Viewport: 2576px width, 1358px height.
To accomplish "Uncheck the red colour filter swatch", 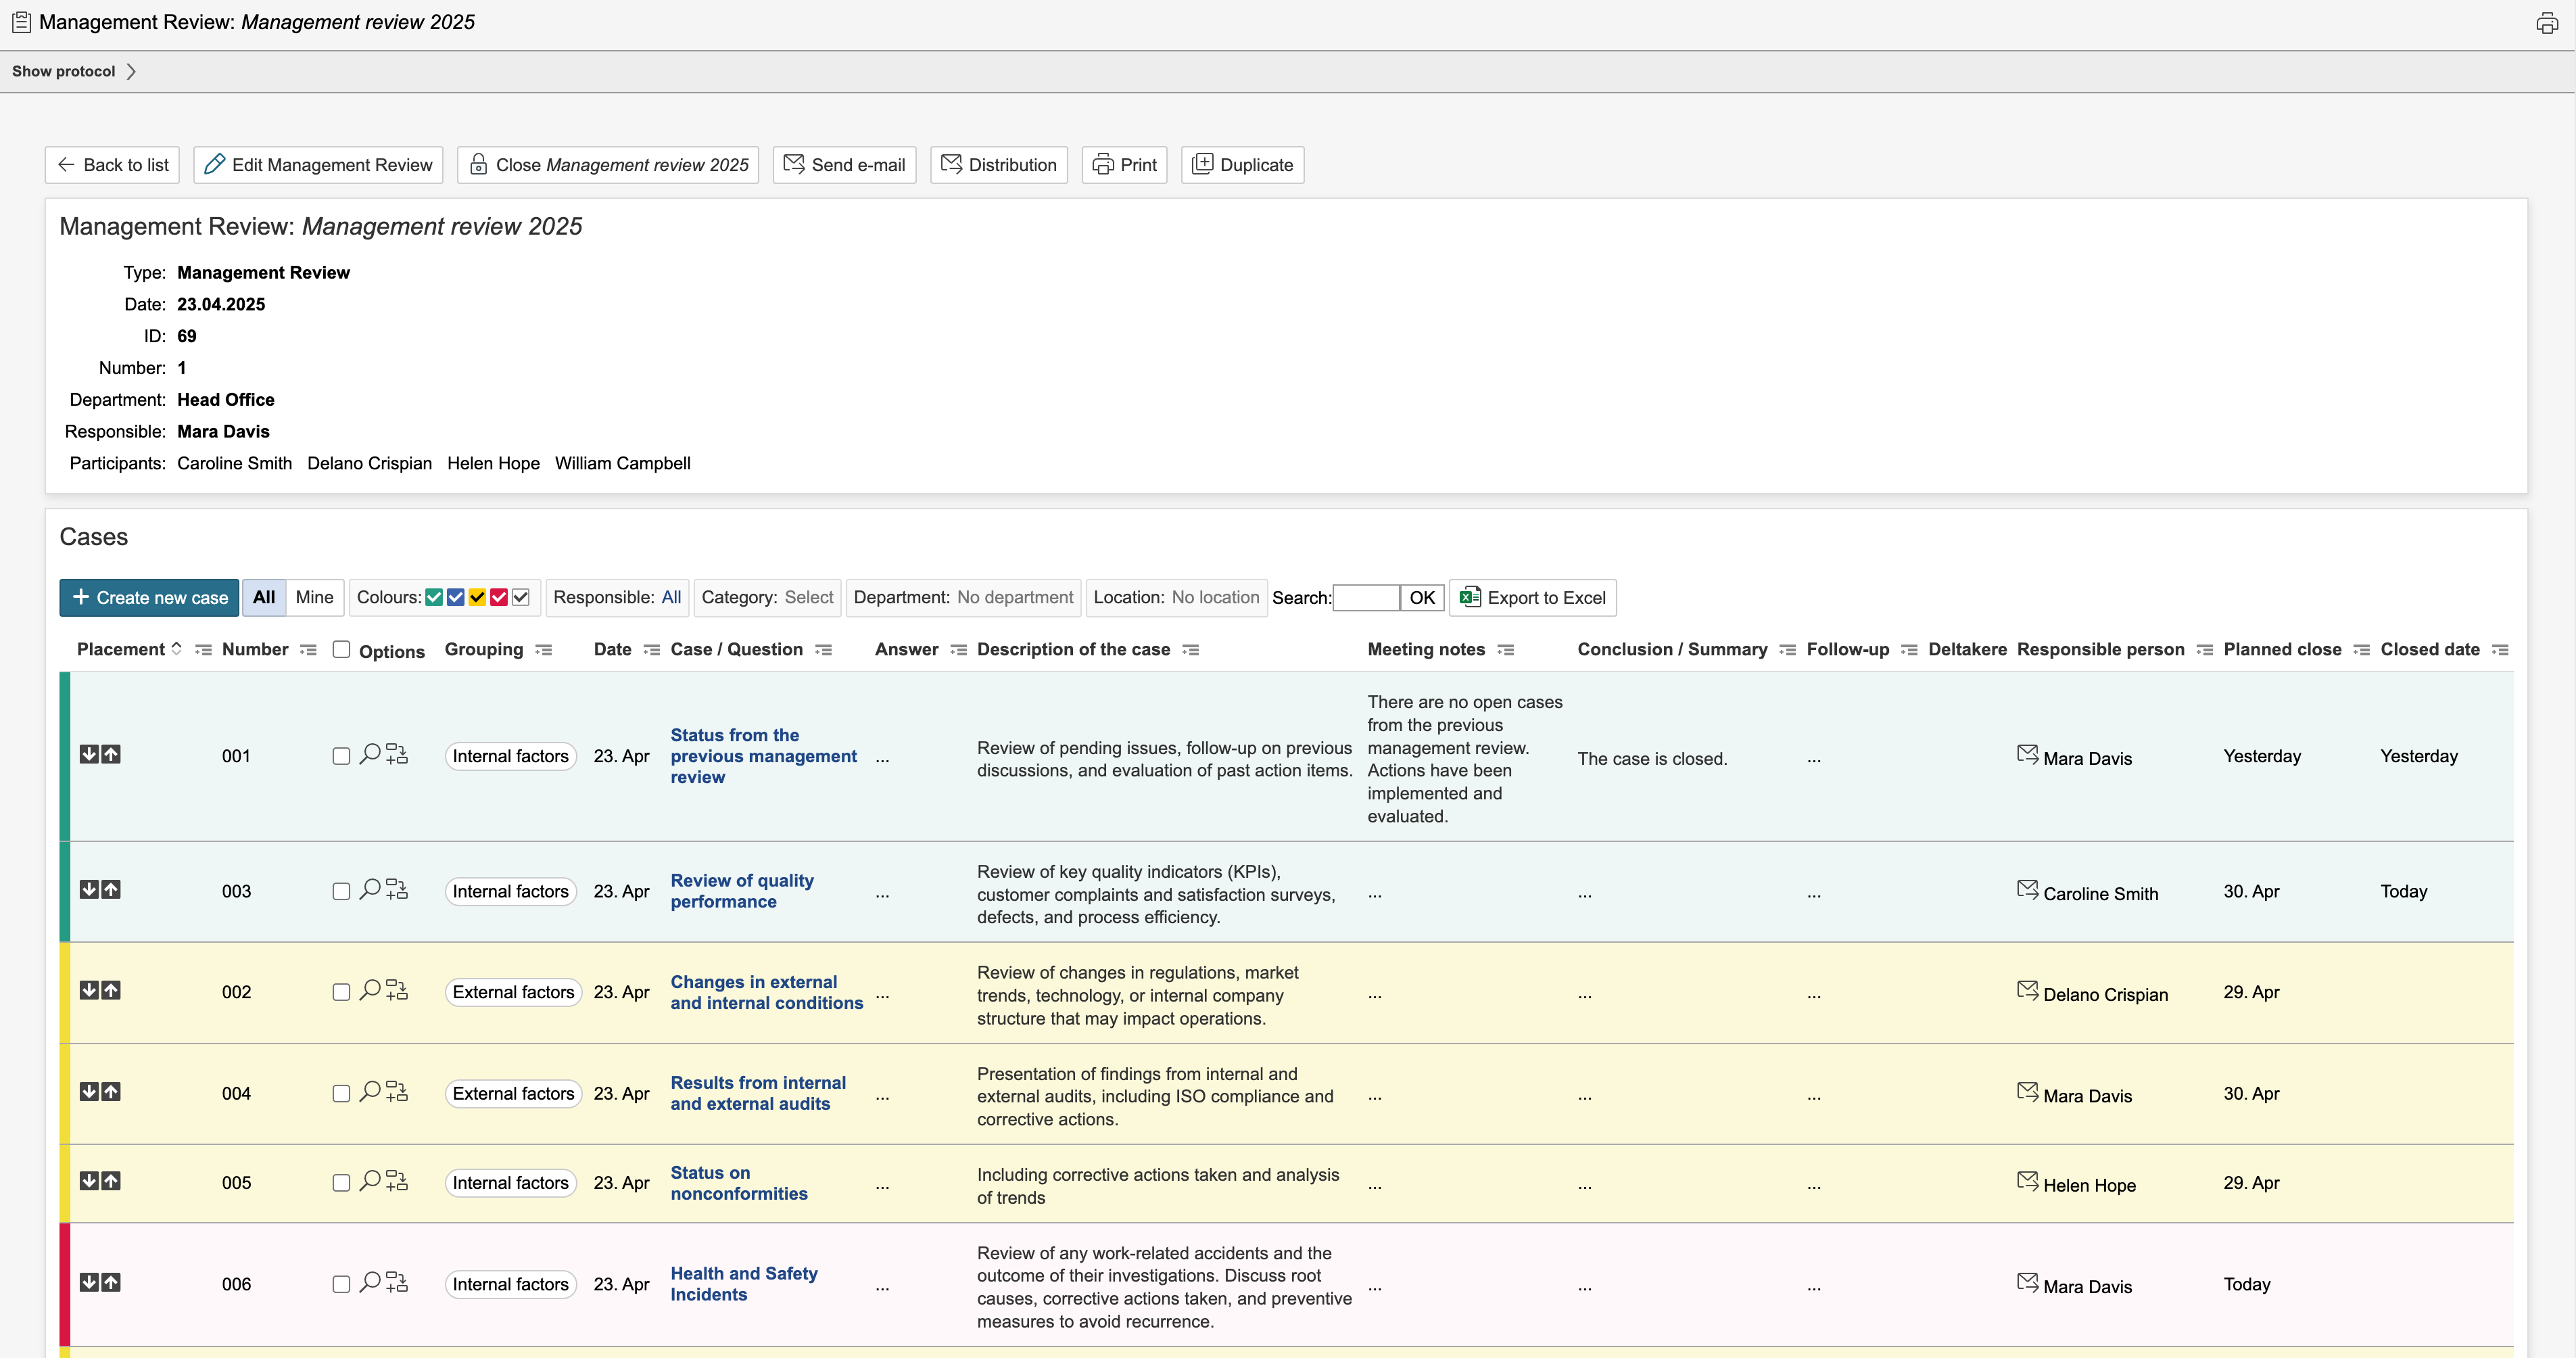I will pos(499,597).
